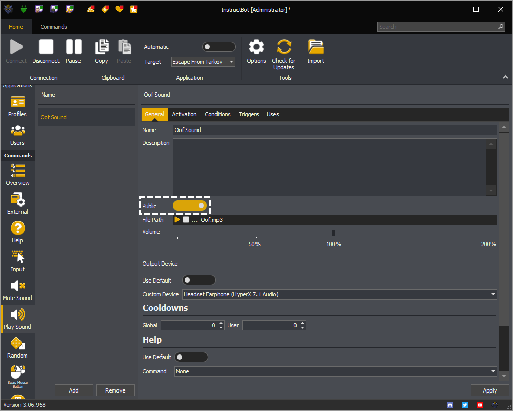Open the Triggers tab
This screenshot has height=411, width=513.
249,114
